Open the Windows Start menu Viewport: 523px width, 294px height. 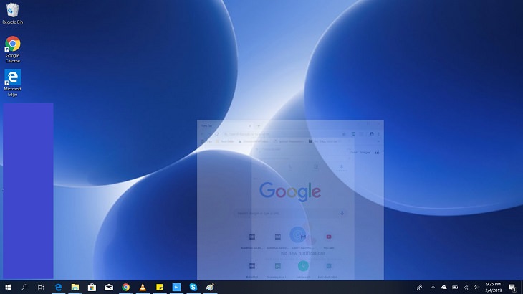(8, 287)
